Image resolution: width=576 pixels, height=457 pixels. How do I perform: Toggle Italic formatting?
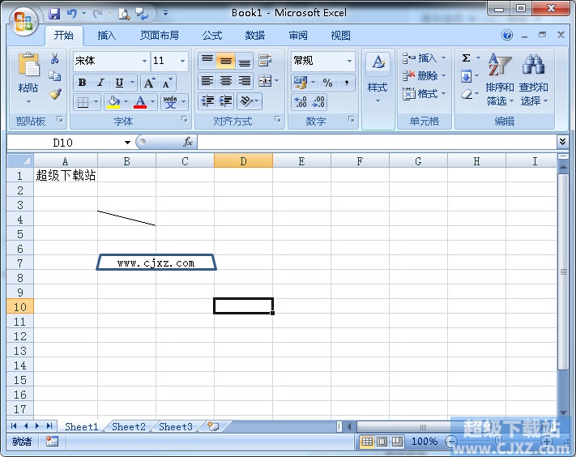click(100, 83)
